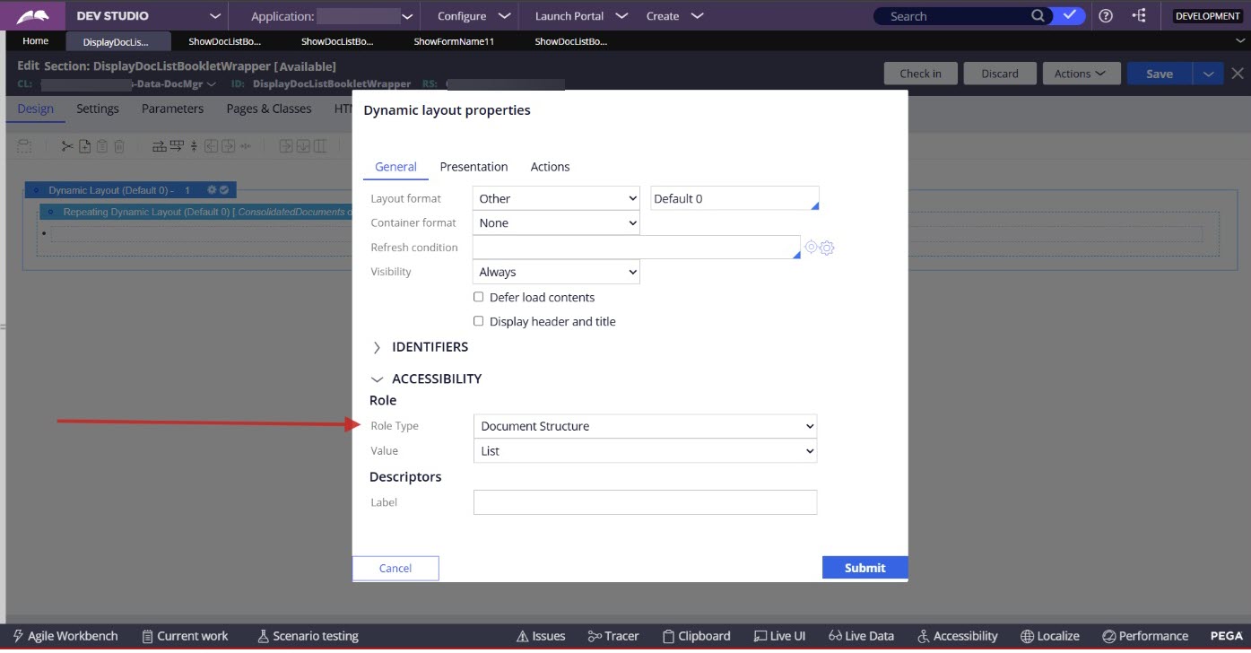Expand the IDENTIFIERS section
This screenshot has width=1251, height=653.
[x=421, y=347]
